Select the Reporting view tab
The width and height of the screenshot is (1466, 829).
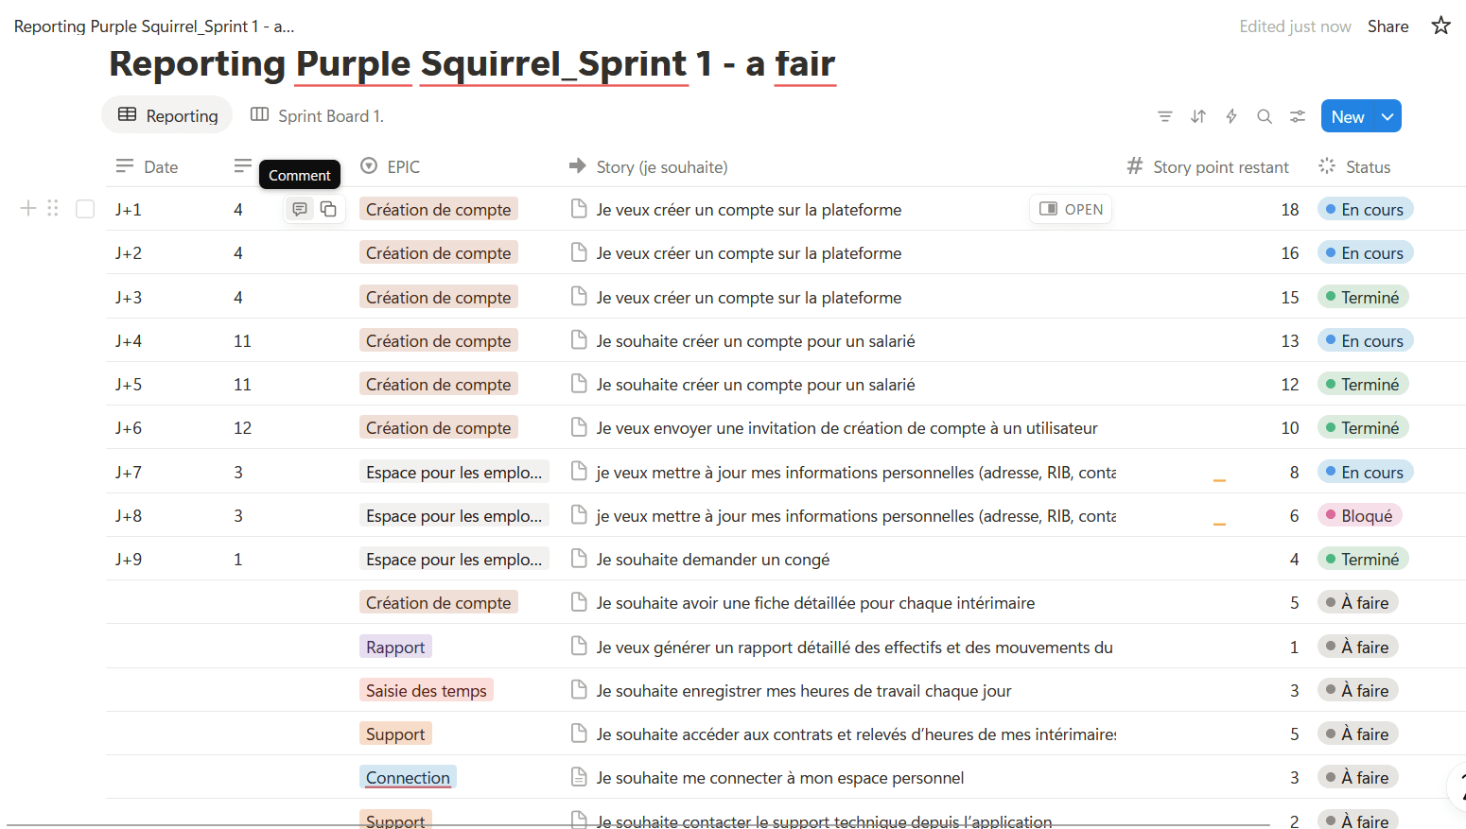166,114
